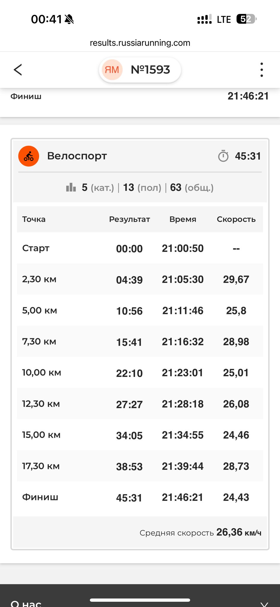The height and width of the screenshot is (607, 280).
Task: Tap the Средняя скорость 26,36 км/ч summary
Action: pyautogui.click(x=200, y=532)
